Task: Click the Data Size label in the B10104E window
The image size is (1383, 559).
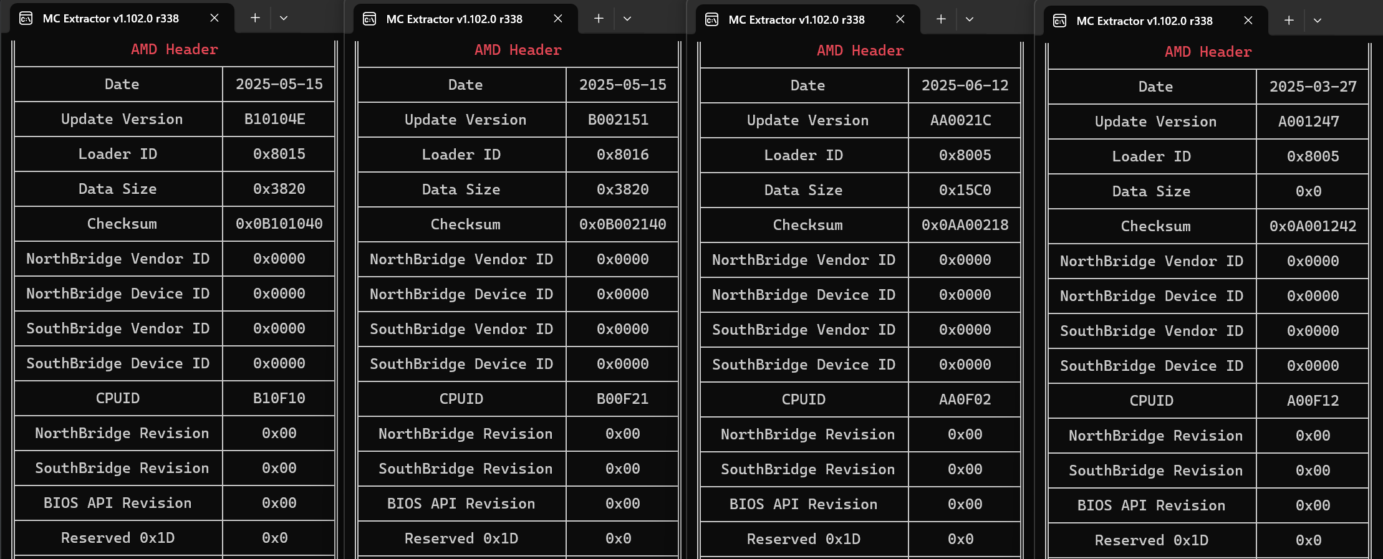Action: tap(118, 189)
